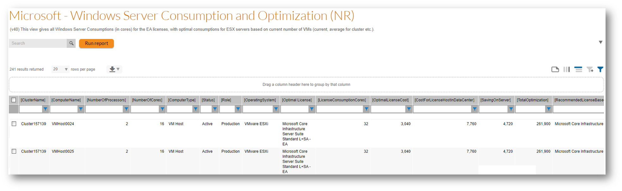Click the LicenseConsumptionCores filter text box
This screenshot has width=622, height=191.
pyautogui.click(x=340, y=109)
